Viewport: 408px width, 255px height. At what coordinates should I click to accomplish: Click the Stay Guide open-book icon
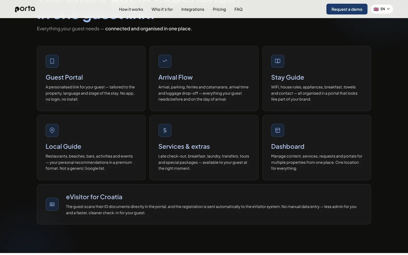278,61
